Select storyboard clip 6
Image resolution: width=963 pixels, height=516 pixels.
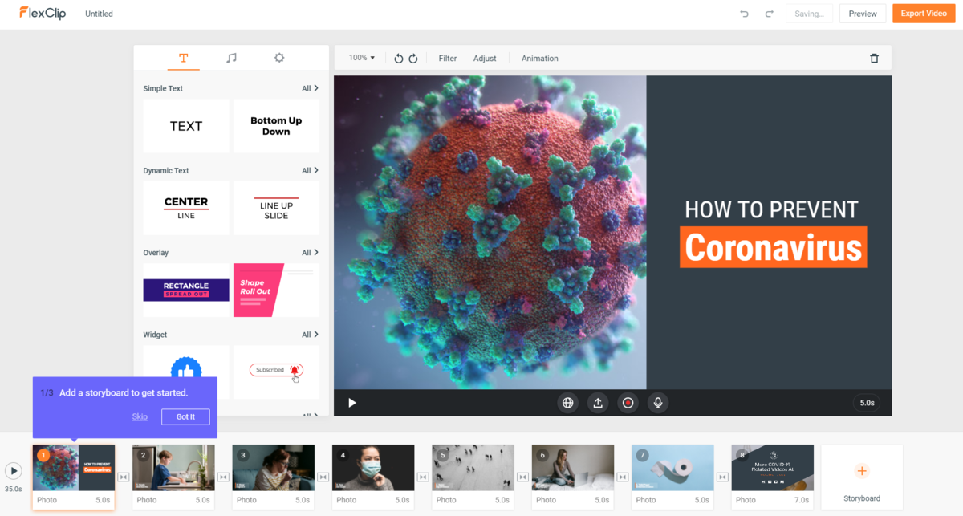573,468
